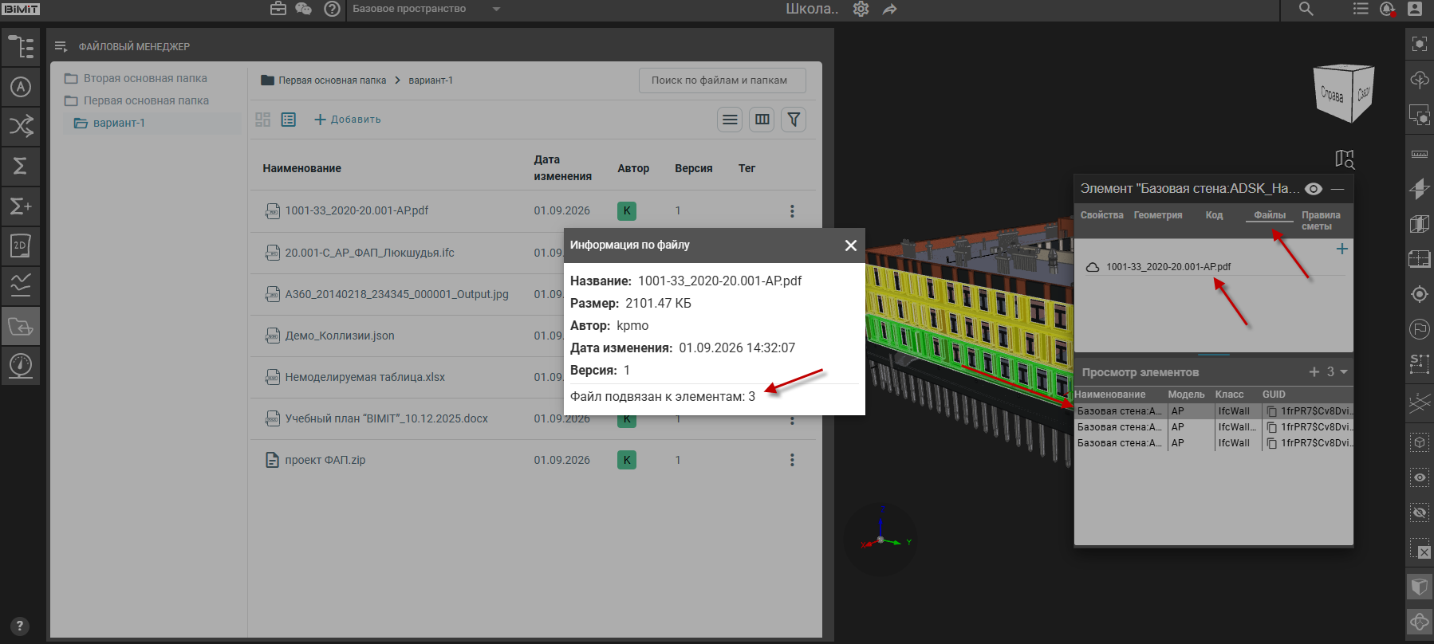Open the 2D drawing tool in sidebar
This screenshot has width=1434, height=644.
coord(21,246)
